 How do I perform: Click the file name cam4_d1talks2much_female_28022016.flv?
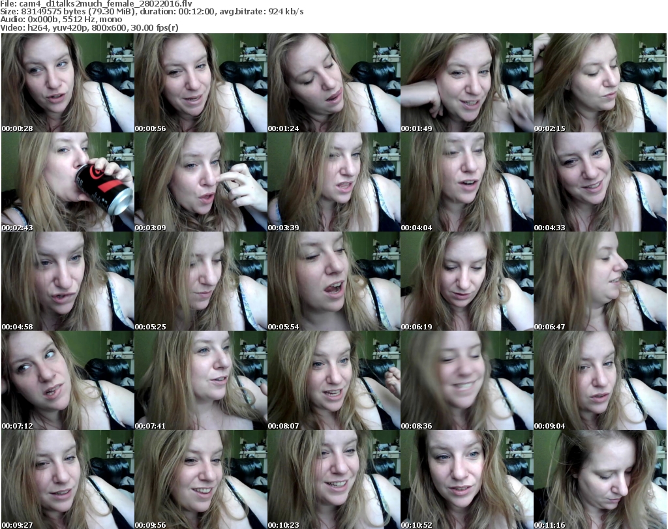106,3
